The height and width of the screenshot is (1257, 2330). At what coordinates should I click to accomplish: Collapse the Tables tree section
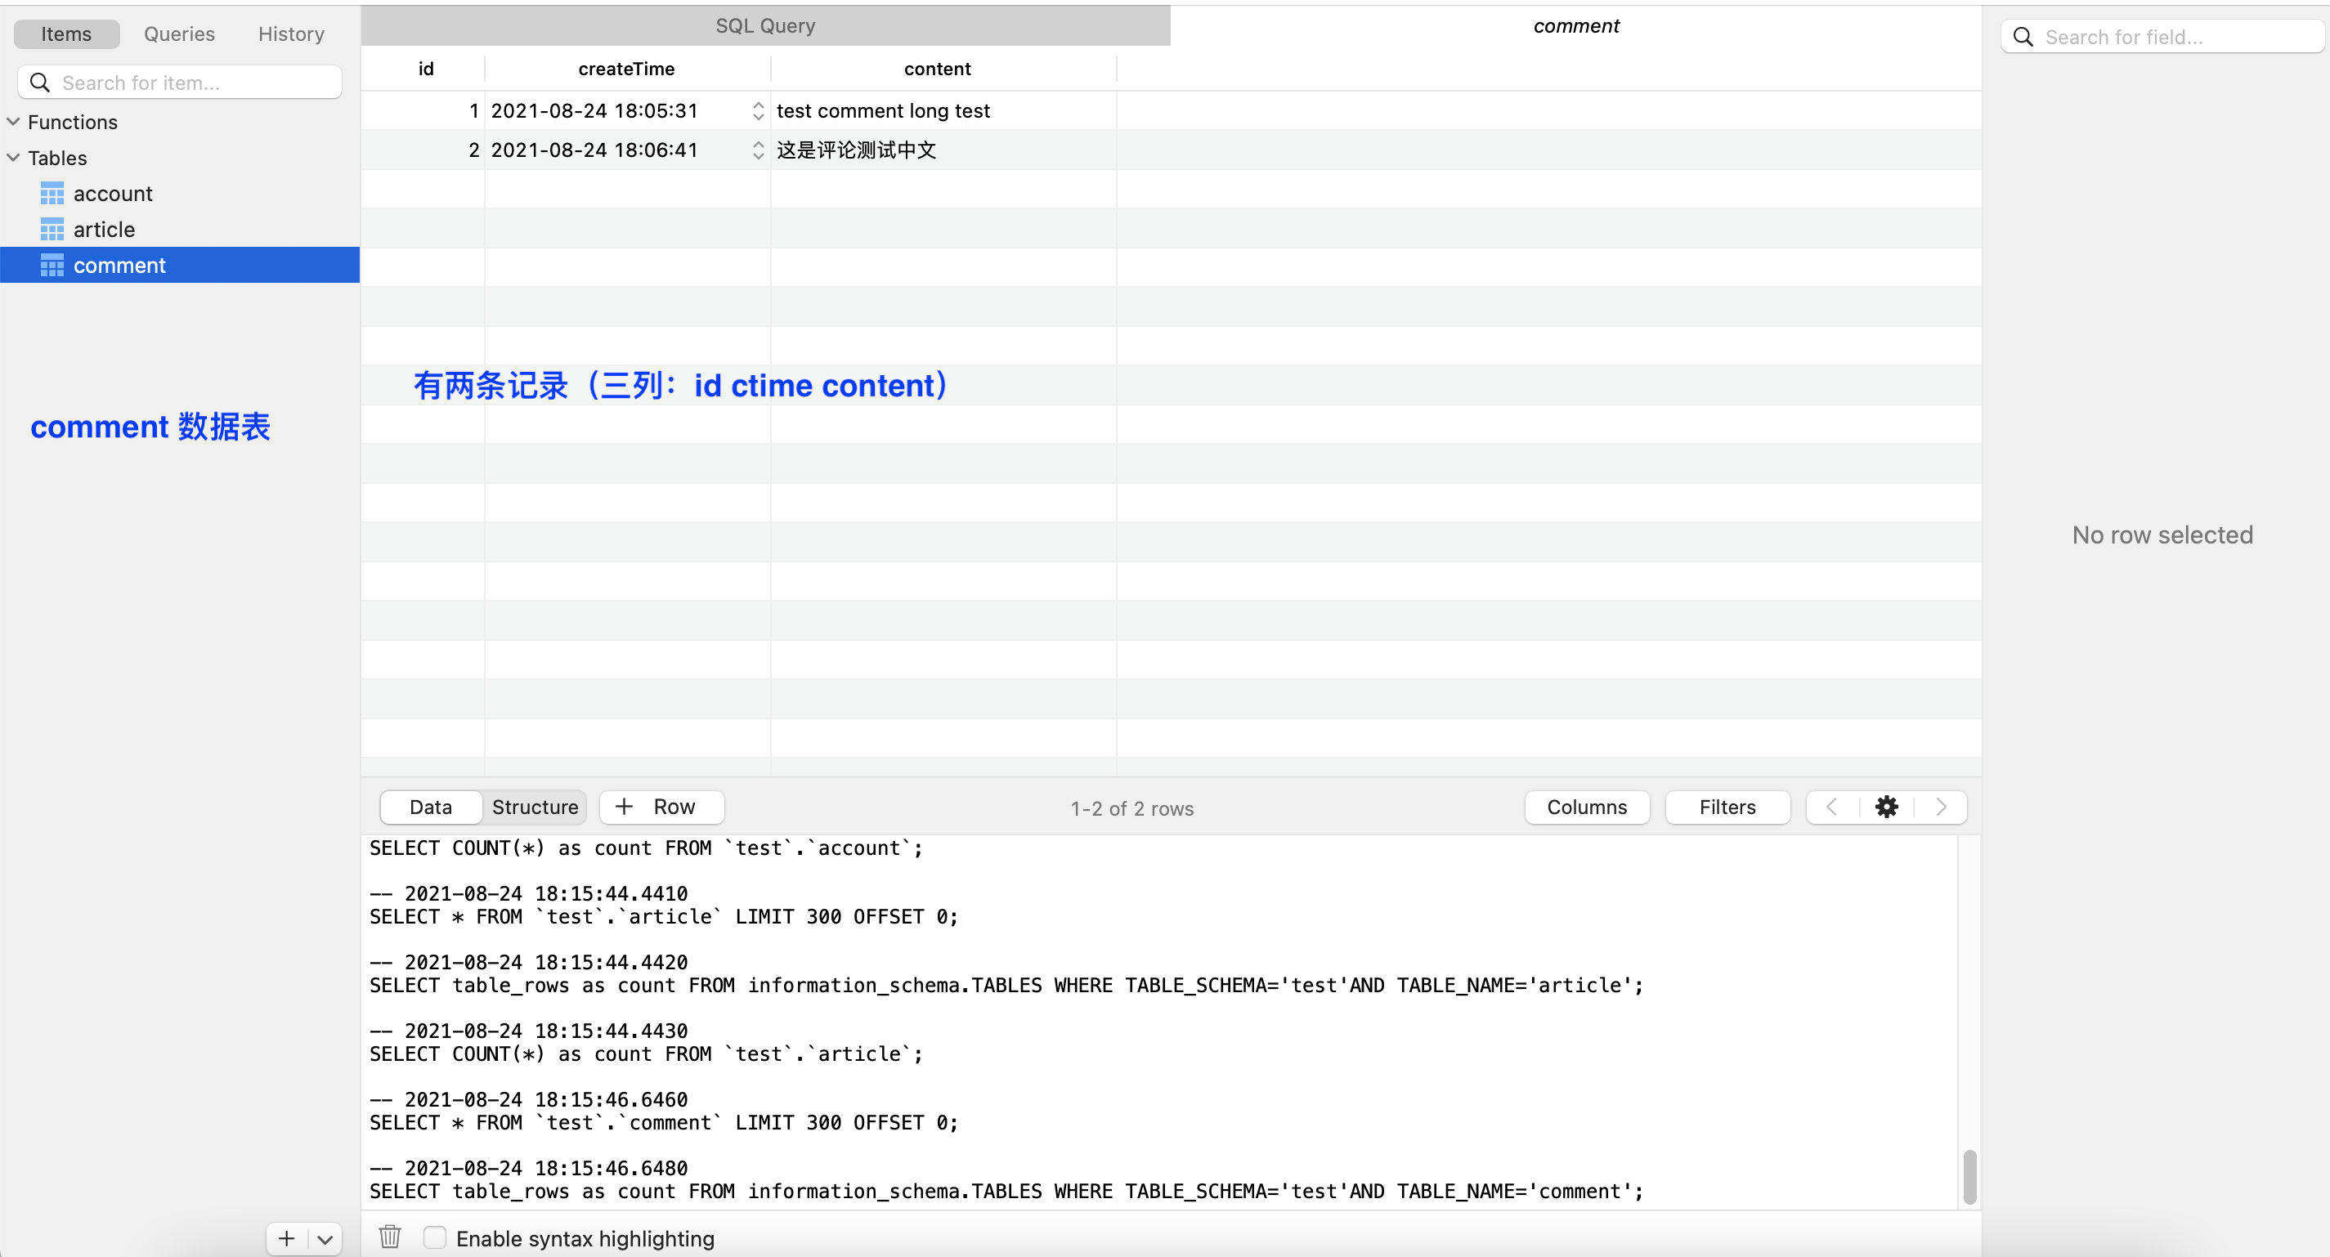coord(14,158)
